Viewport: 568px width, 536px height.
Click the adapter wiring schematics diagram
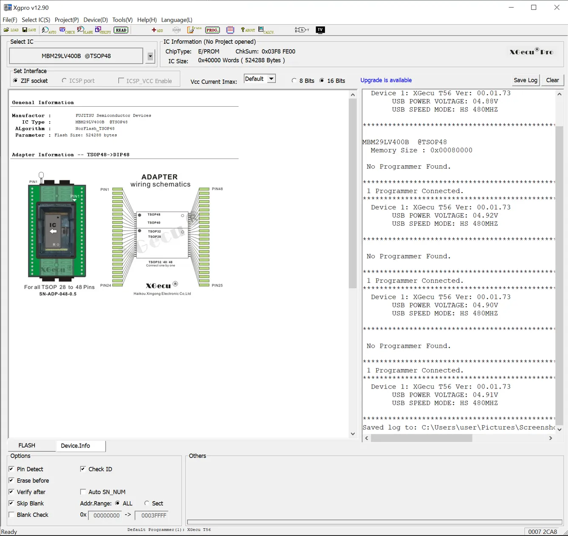click(161, 234)
